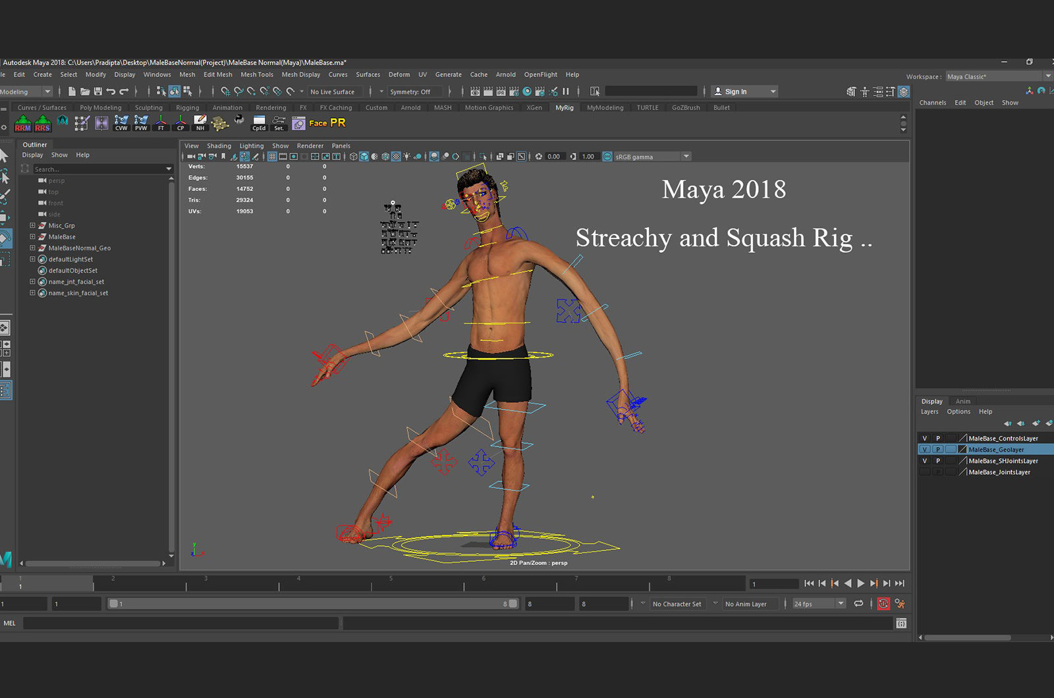The width and height of the screenshot is (1054, 698).
Task: Move selected layer up icon
Action: [x=1007, y=423]
